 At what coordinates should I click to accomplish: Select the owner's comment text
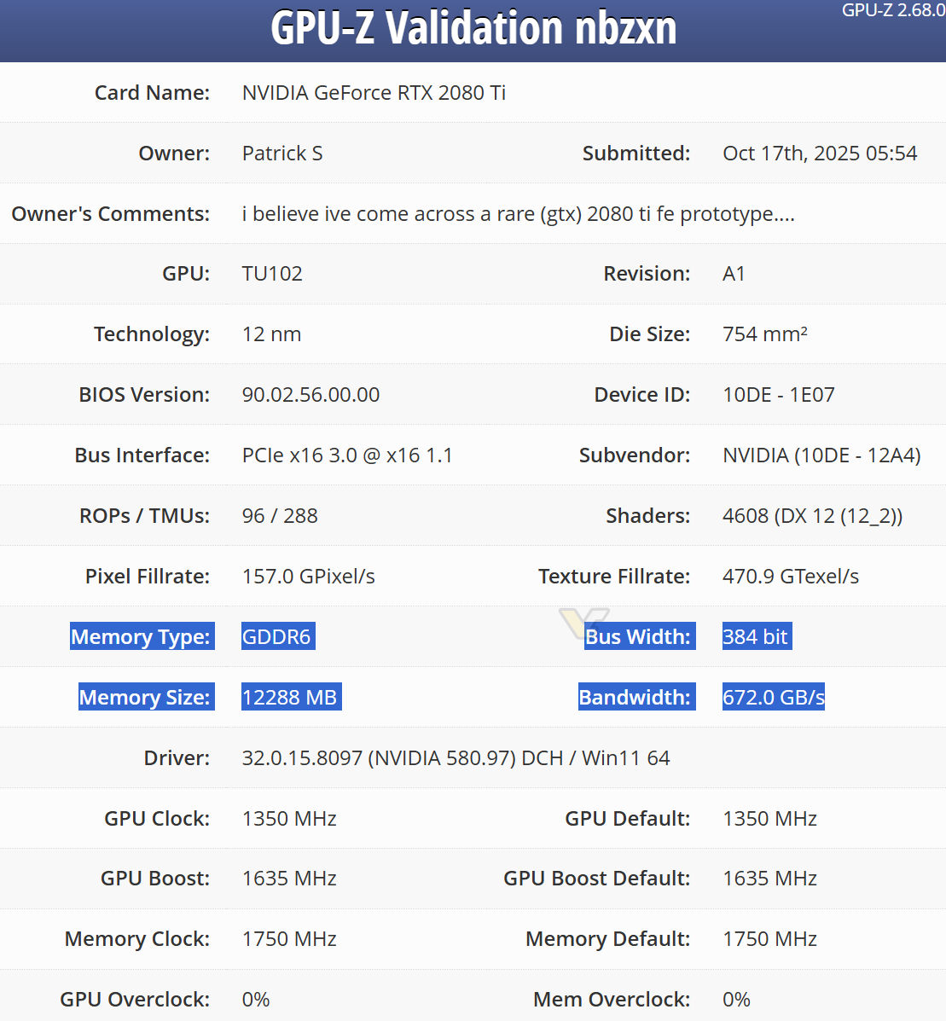tap(517, 214)
